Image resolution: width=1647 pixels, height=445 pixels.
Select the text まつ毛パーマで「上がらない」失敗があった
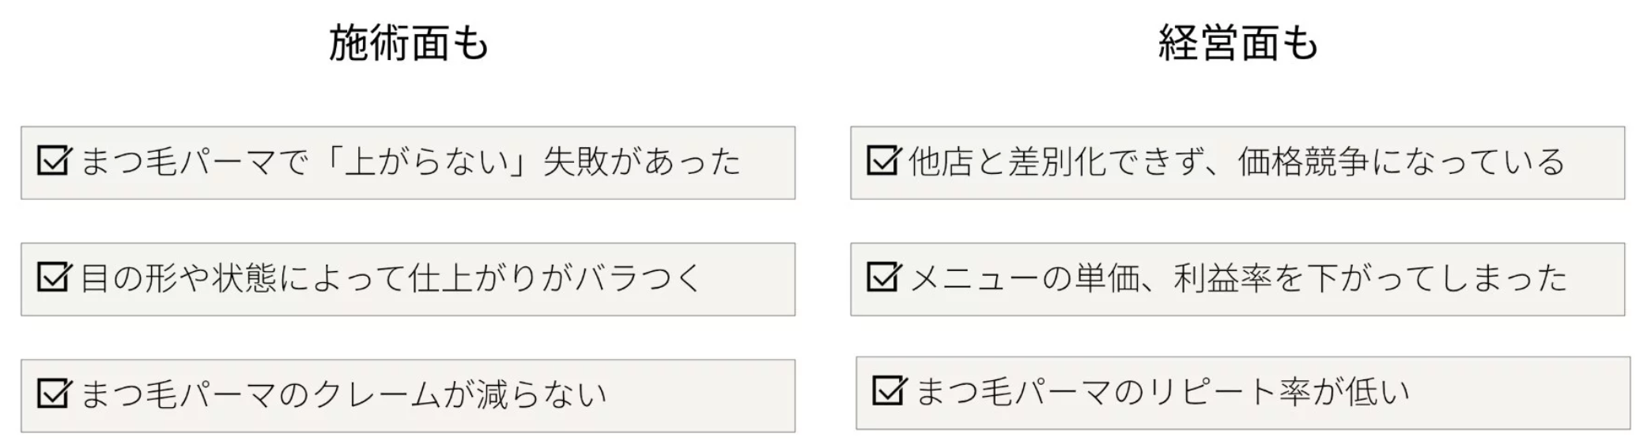[410, 161]
